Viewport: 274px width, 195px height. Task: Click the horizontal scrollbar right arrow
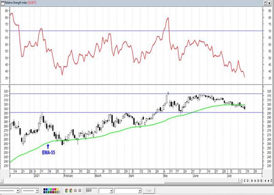point(241,181)
